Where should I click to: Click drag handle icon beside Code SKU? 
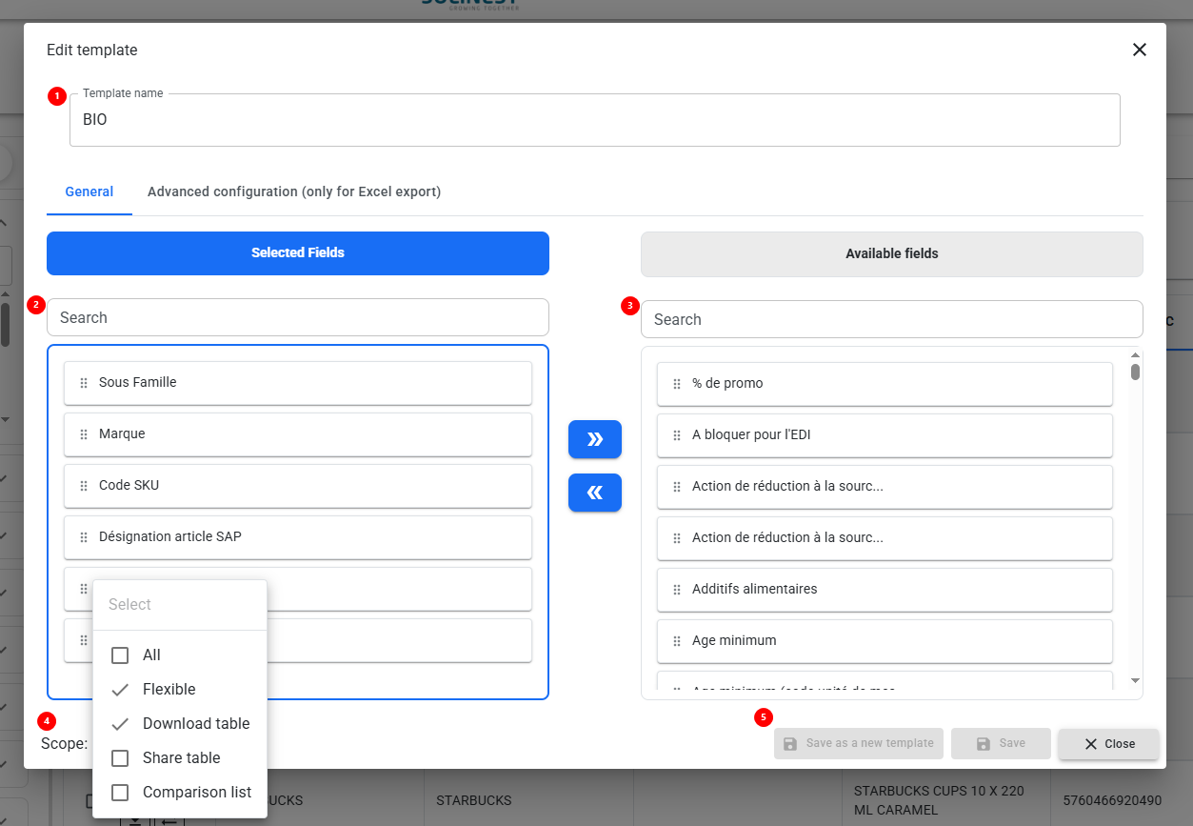84,486
